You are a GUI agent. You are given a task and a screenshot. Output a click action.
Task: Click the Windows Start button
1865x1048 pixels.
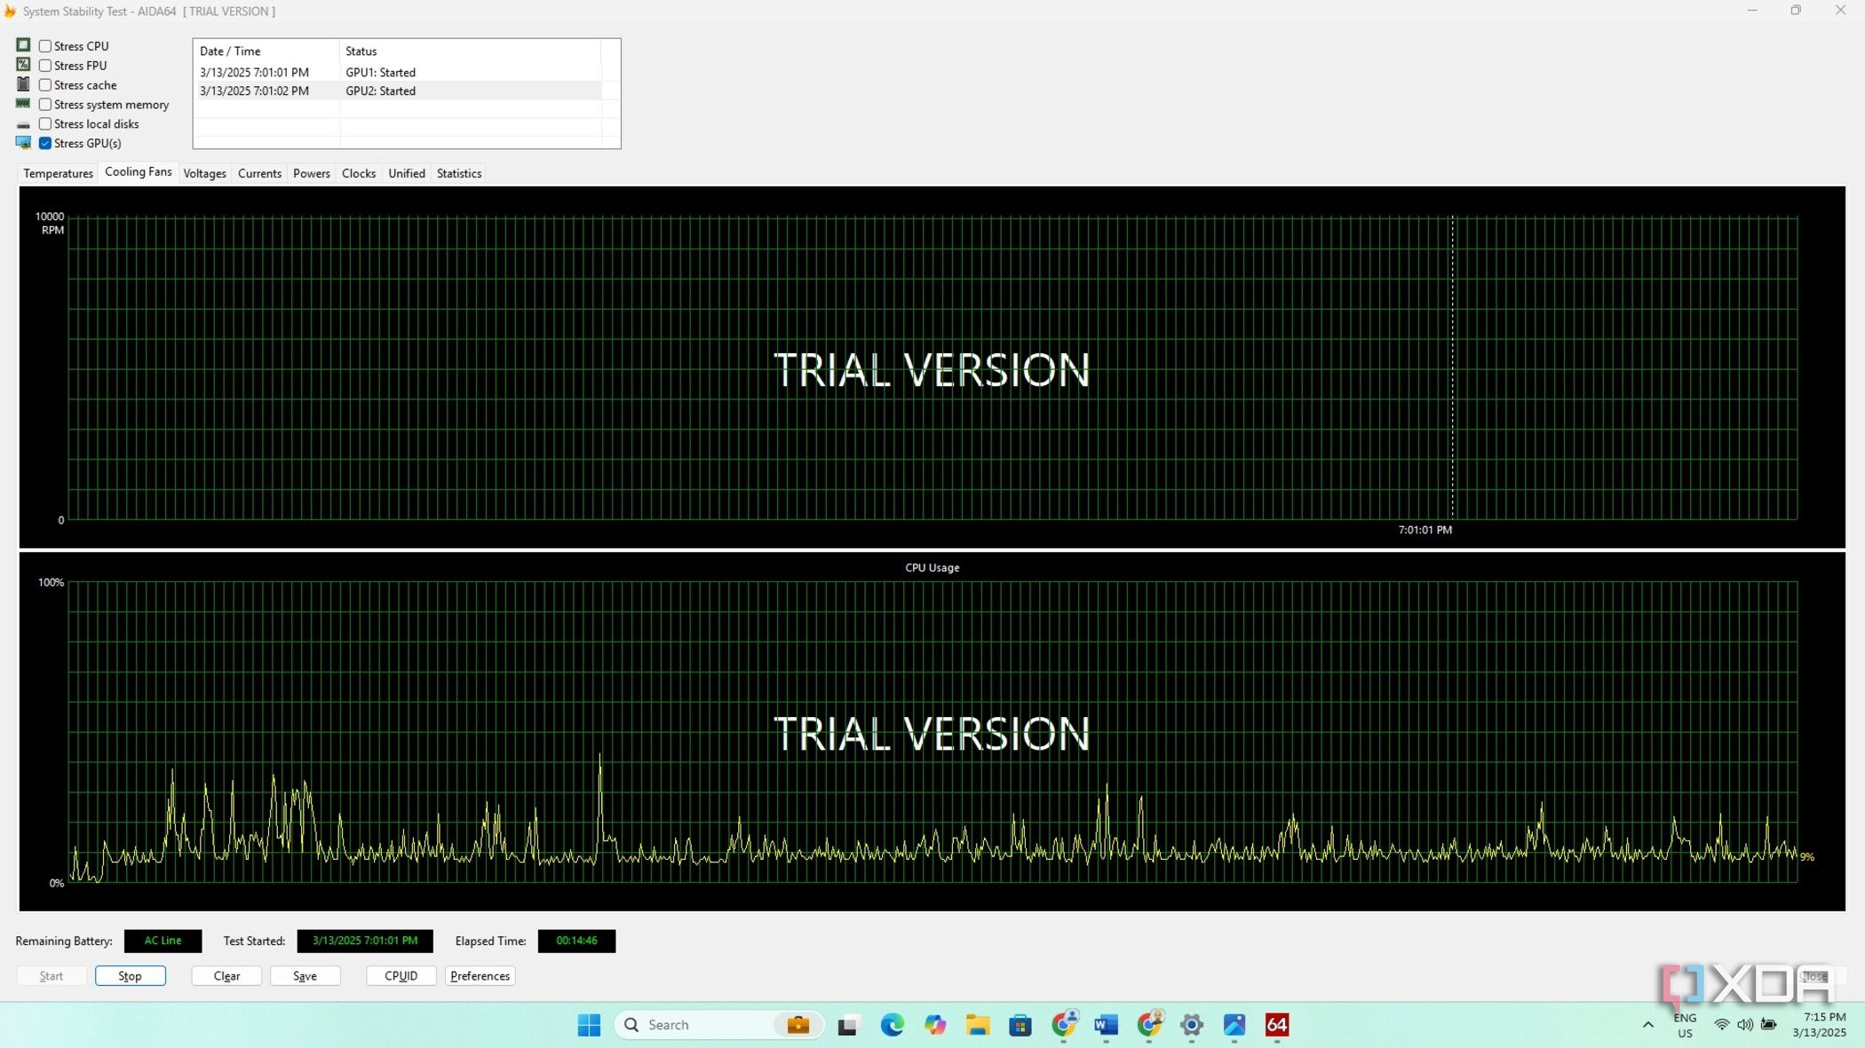click(x=589, y=1025)
